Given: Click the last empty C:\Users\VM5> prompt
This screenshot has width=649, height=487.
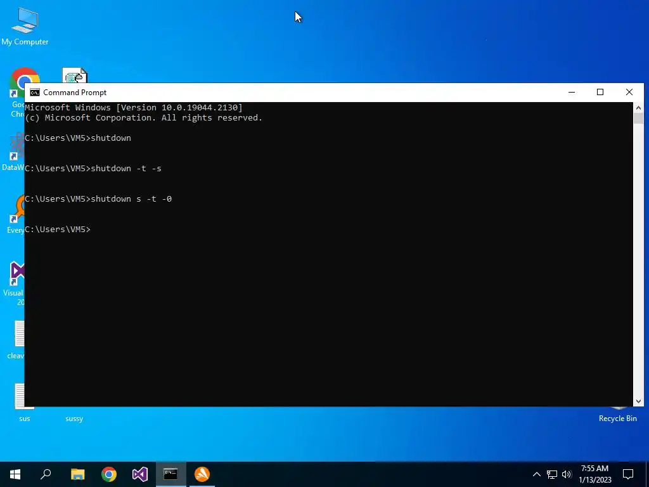Looking at the screenshot, I should 58,230.
